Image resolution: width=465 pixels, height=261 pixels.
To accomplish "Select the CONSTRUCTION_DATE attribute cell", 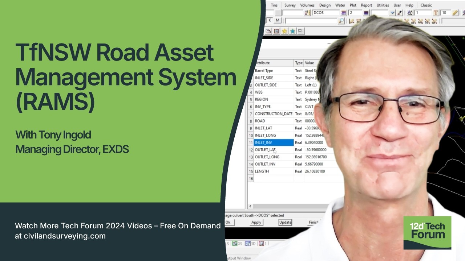I will click(x=274, y=114).
